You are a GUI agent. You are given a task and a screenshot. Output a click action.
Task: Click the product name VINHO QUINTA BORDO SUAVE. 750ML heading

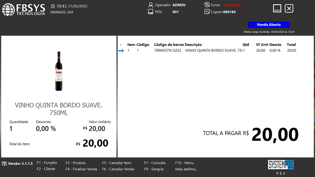tap(59, 109)
